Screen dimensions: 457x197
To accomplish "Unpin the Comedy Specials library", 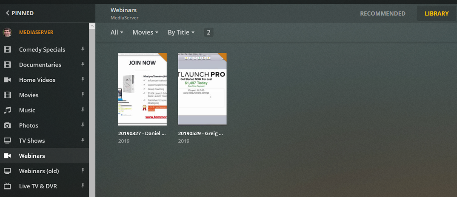I will tap(83, 49).
